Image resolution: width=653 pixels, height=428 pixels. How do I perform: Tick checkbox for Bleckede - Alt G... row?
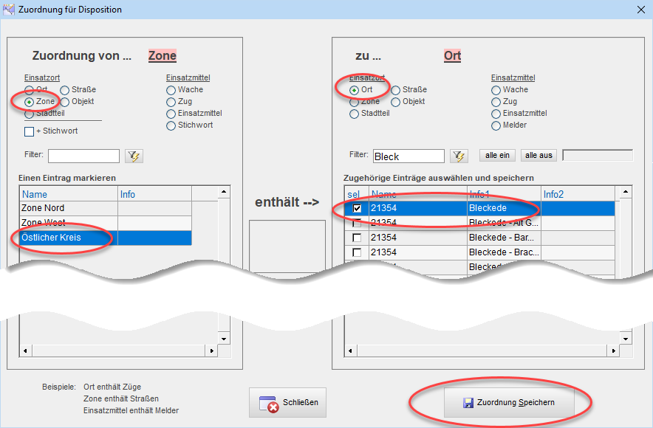[x=357, y=223]
